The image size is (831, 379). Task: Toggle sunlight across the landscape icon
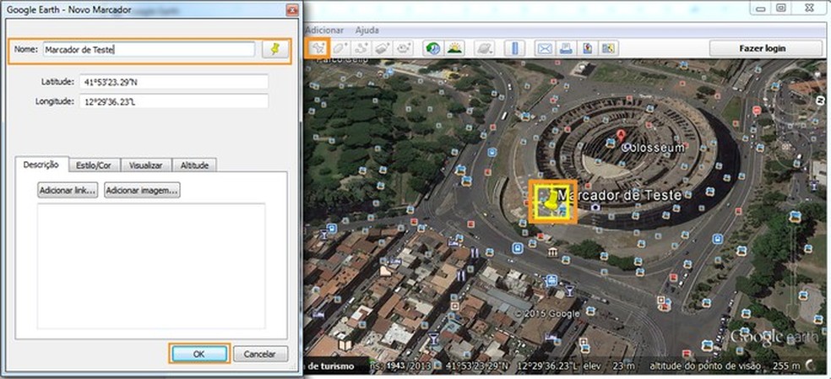point(454,48)
